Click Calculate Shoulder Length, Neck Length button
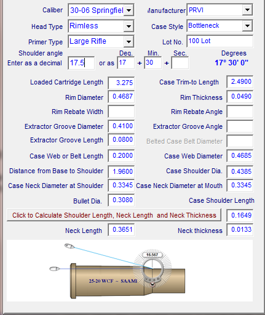 pyautogui.click(x=114, y=215)
